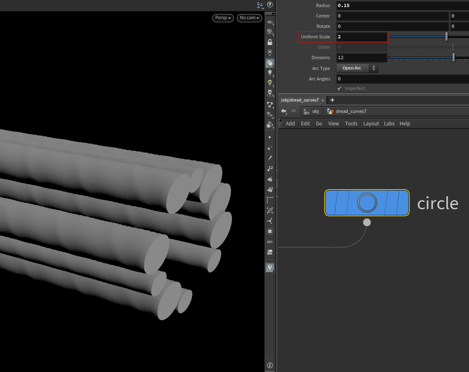Close the /obj/dread_curves7 tab
This screenshot has width=469, height=372.
(x=323, y=100)
